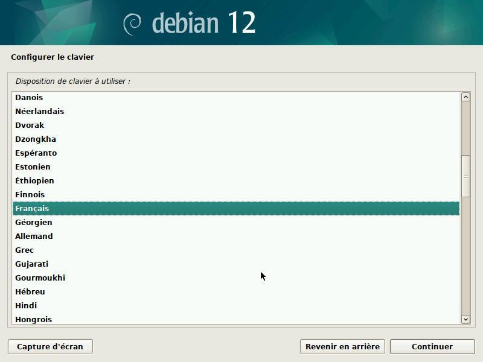This screenshot has height=362, width=483.
Task: Select the highlighted Français entry
Action: tap(32, 208)
